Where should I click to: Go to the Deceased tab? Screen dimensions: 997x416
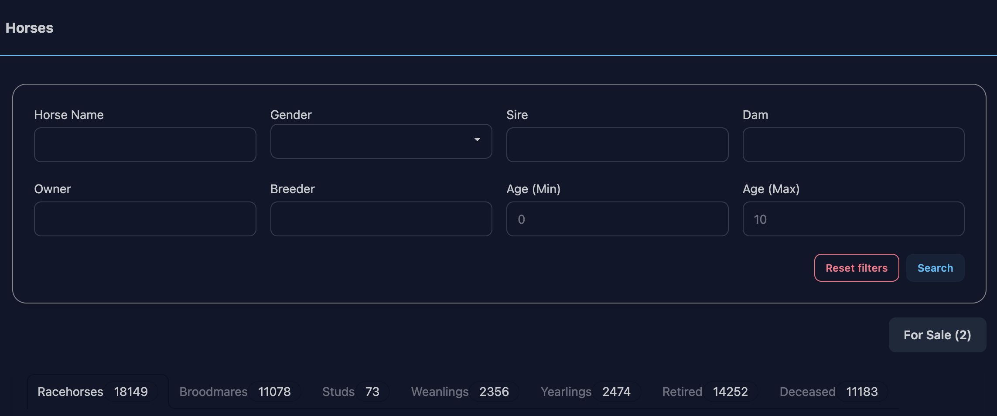pyautogui.click(x=829, y=392)
